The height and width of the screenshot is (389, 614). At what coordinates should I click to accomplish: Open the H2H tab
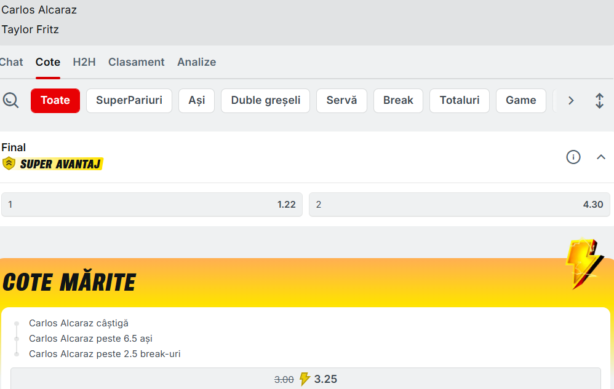coord(84,62)
